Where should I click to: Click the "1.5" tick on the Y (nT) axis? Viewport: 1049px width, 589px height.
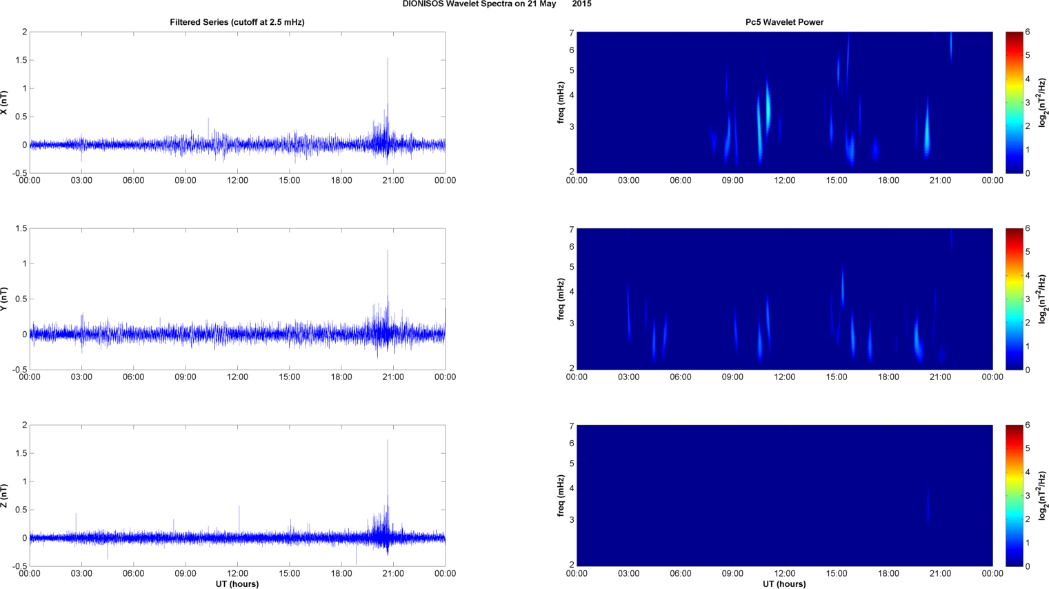tap(21, 228)
